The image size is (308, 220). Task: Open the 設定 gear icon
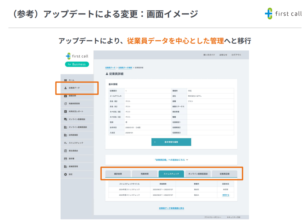(65, 174)
